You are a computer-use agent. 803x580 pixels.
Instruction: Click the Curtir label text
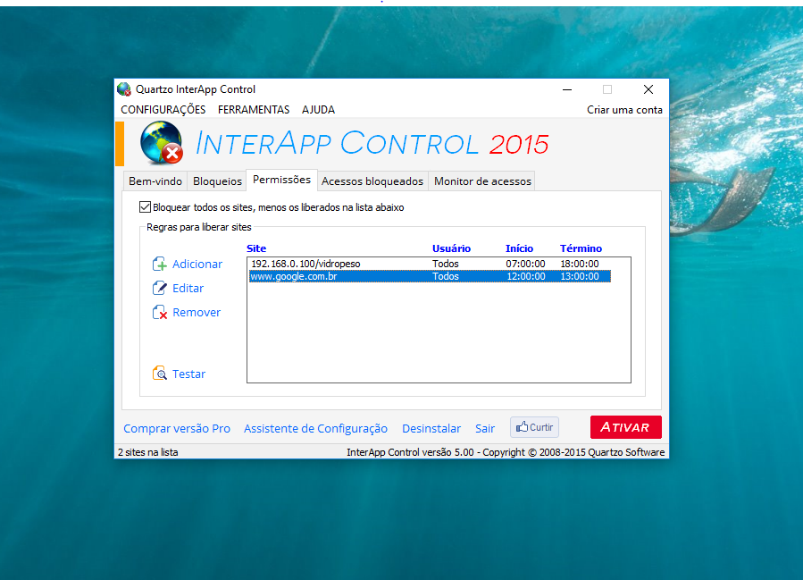[x=541, y=427]
